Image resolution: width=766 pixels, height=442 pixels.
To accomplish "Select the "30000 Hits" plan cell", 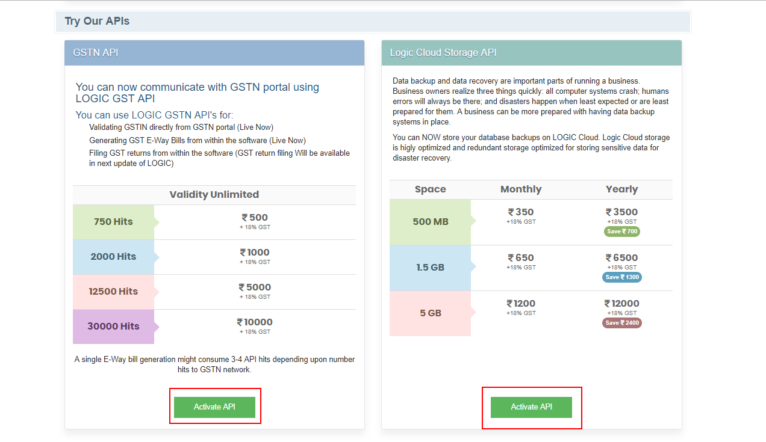I will [113, 327].
